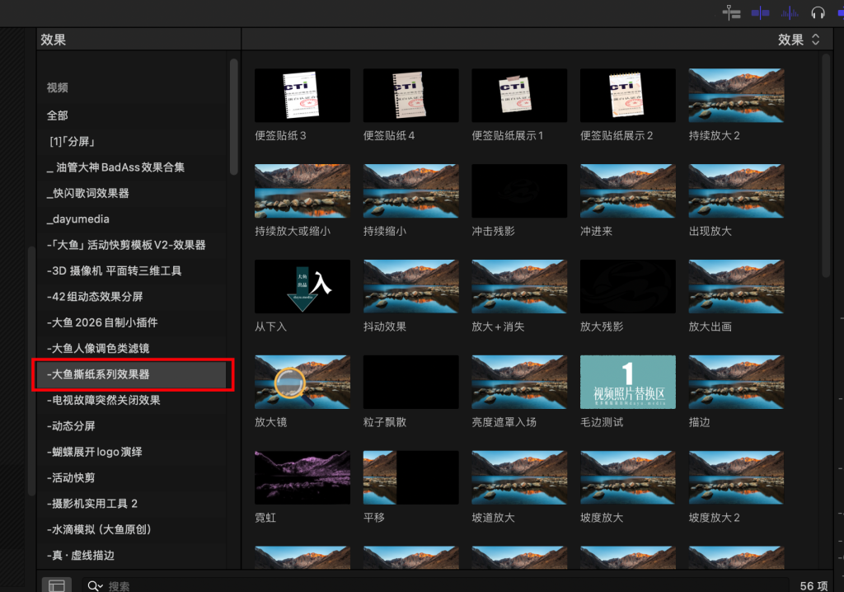Screen dimensions: 844x592
Task: Click the 从下入 arrow effect thumbnail
Action: [302, 286]
